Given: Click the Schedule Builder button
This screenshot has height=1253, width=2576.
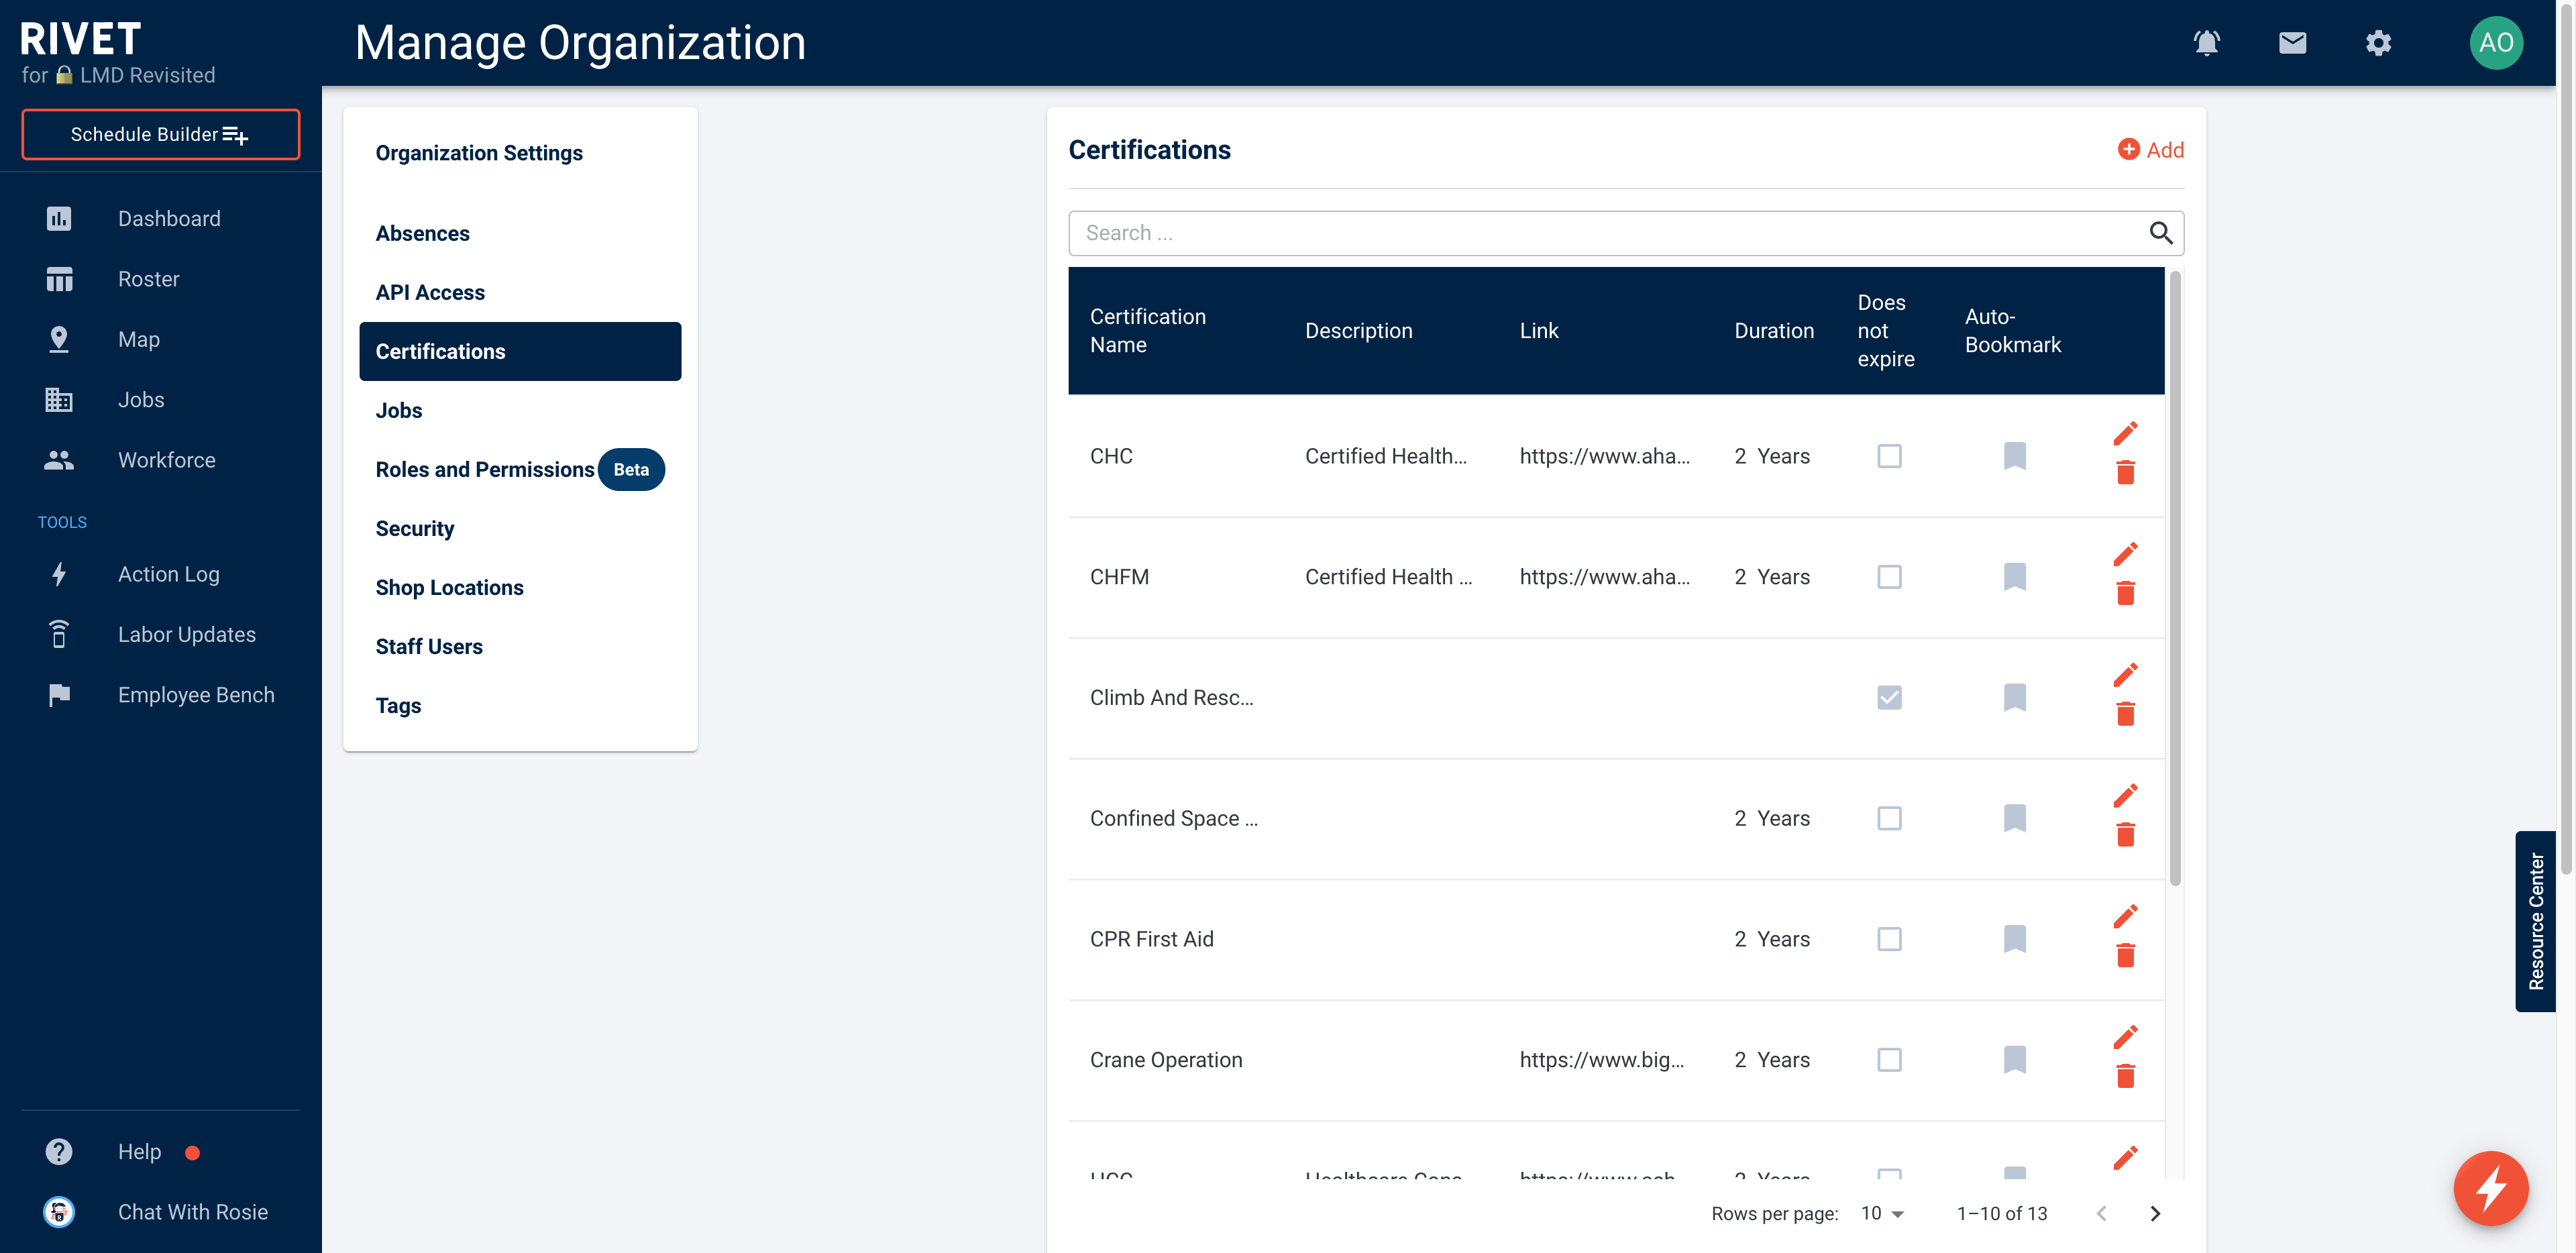Looking at the screenshot, I should pyautogui.click(x=160, y=134).
